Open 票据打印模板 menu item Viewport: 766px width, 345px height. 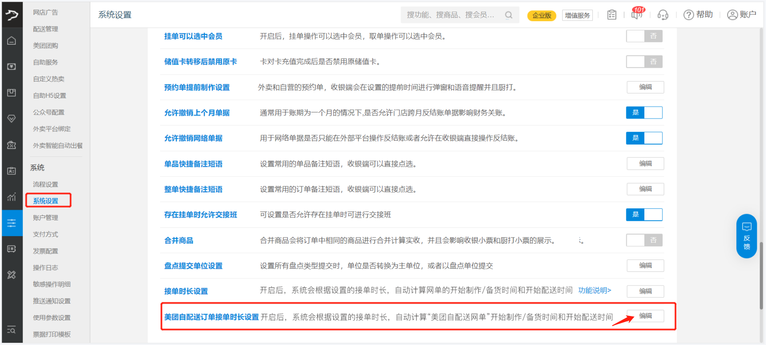52,334
